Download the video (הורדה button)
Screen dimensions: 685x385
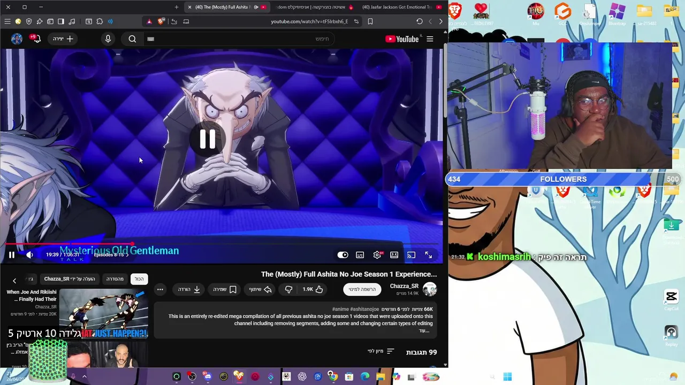(189, 289)
